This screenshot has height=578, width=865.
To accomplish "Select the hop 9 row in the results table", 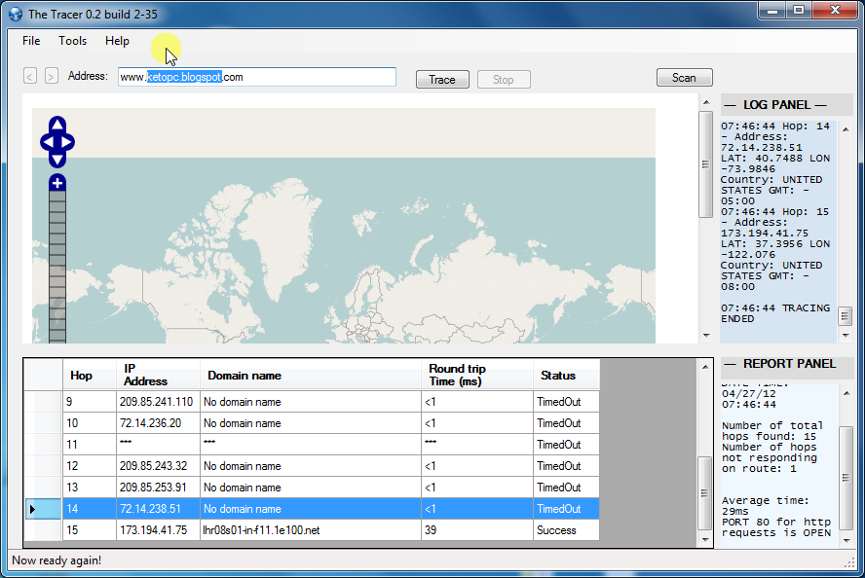I will (292, 401).
